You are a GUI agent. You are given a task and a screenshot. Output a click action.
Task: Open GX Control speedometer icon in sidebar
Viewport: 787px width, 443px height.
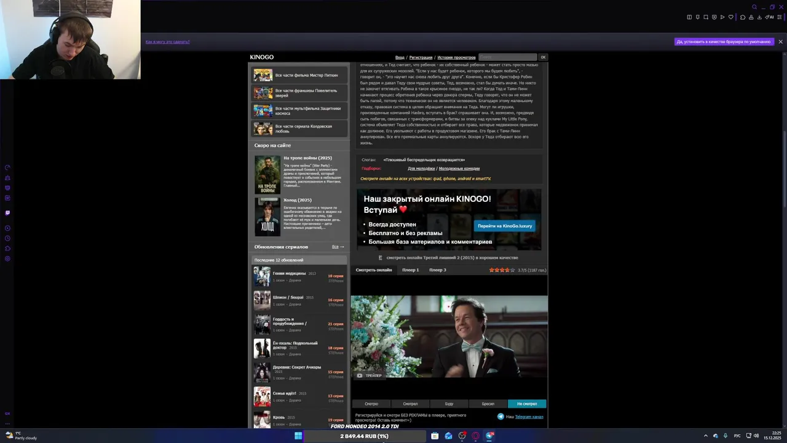click(x=7, y=167)
